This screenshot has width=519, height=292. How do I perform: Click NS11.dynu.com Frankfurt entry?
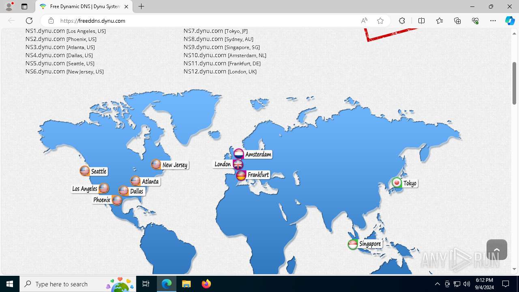click(x=222, y=63)
